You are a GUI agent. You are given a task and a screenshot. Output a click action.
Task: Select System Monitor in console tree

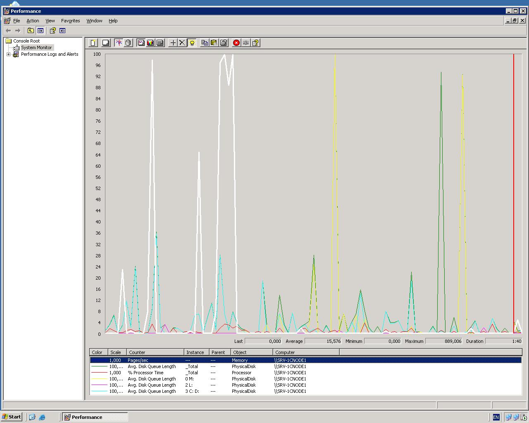(36, 48)
